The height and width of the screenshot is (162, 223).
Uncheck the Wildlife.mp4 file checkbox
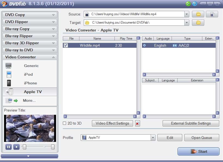pyautogui.click(x=66, y=45)
